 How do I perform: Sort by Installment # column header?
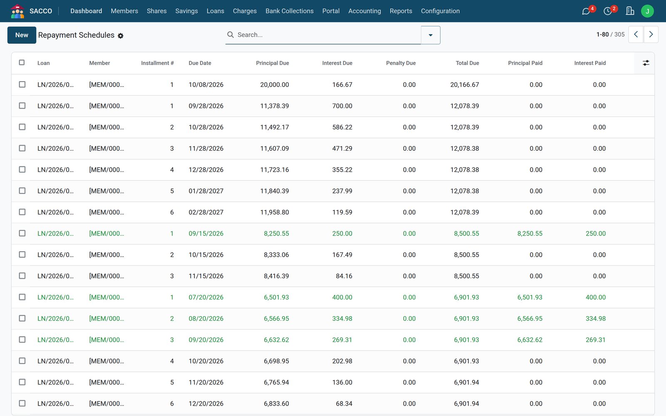[157, 63]
